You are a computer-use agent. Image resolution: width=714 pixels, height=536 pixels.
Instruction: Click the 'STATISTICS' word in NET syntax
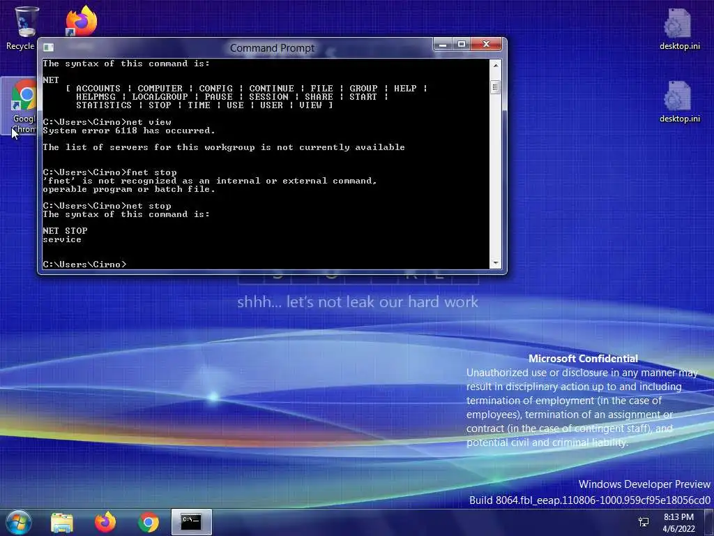coord(104,105)
